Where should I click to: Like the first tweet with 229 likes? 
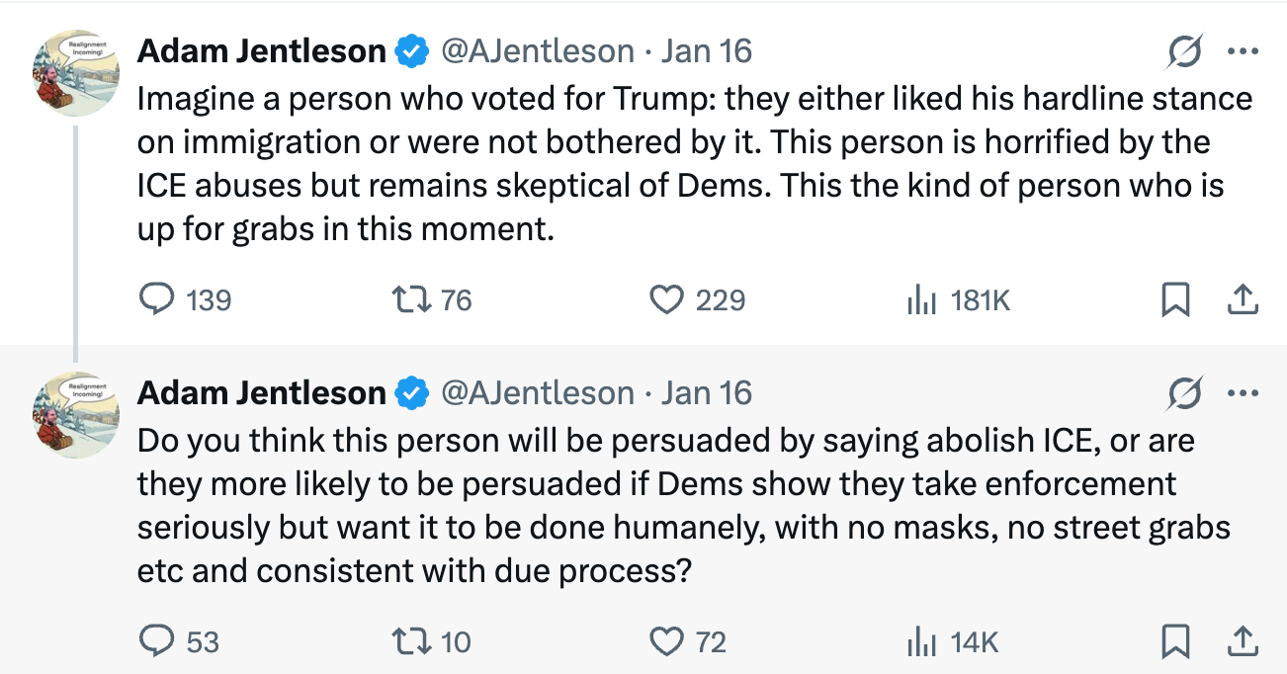click(667, 299)
